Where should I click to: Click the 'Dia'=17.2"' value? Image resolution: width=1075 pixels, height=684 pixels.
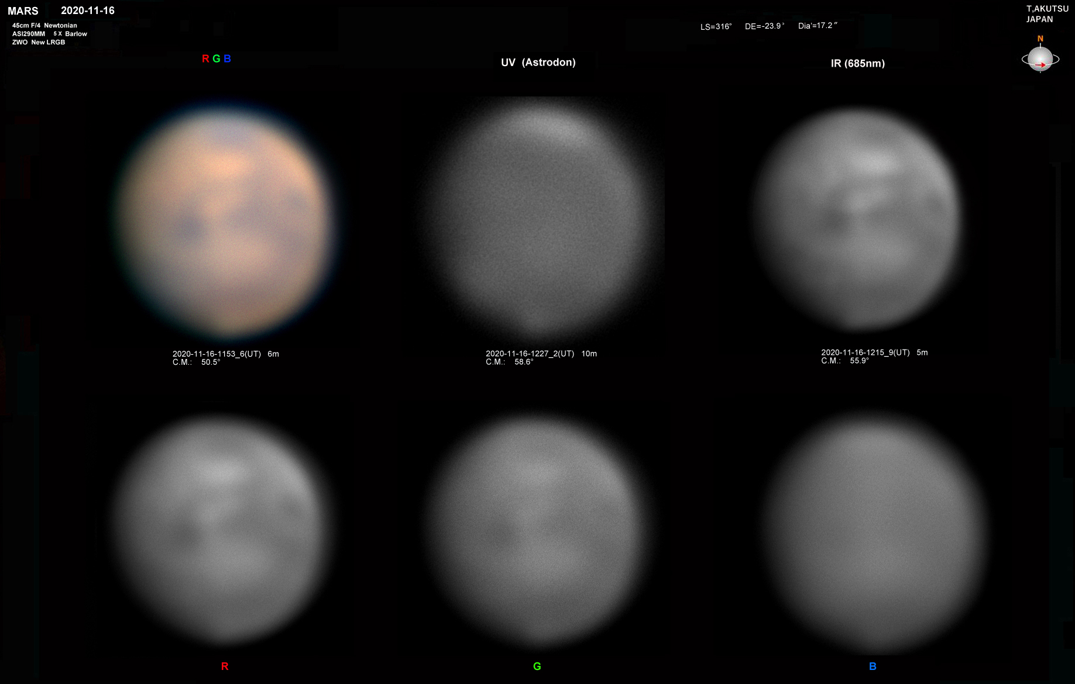pos(818,26)
